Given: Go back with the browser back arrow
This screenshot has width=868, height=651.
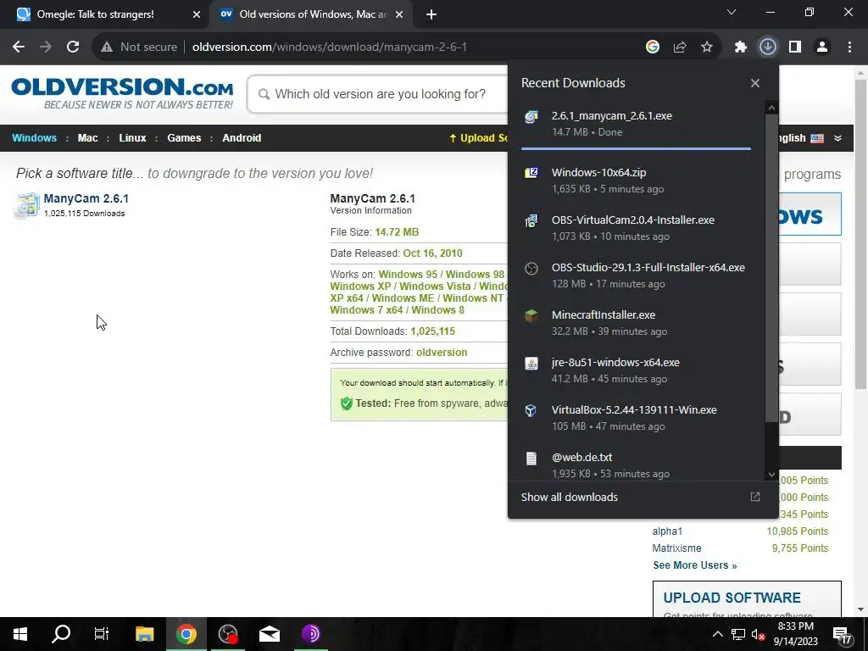Looking at the screenshot, I should coord(19,47).
